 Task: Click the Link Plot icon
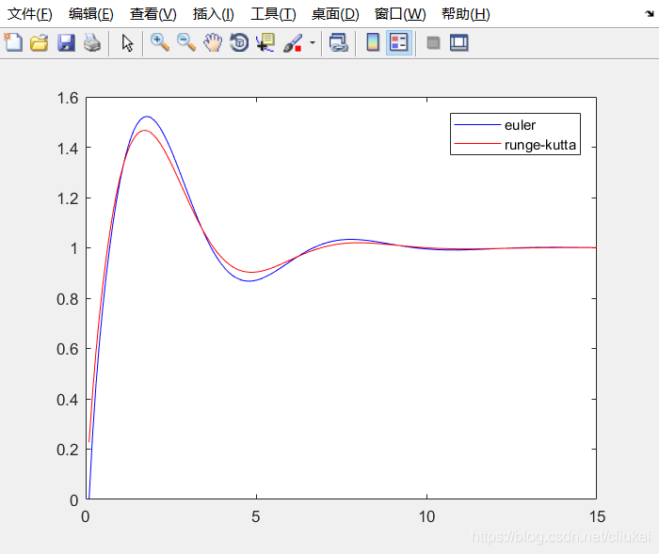[x=338, y=43]
